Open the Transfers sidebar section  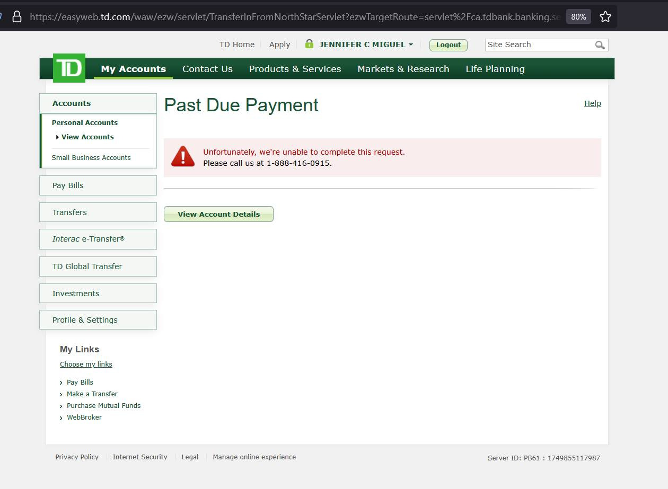pyautogui.click(x=98, y=212)
